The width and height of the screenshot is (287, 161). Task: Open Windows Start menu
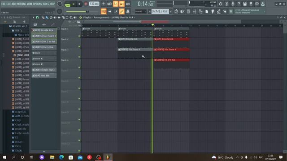(4, 157)
